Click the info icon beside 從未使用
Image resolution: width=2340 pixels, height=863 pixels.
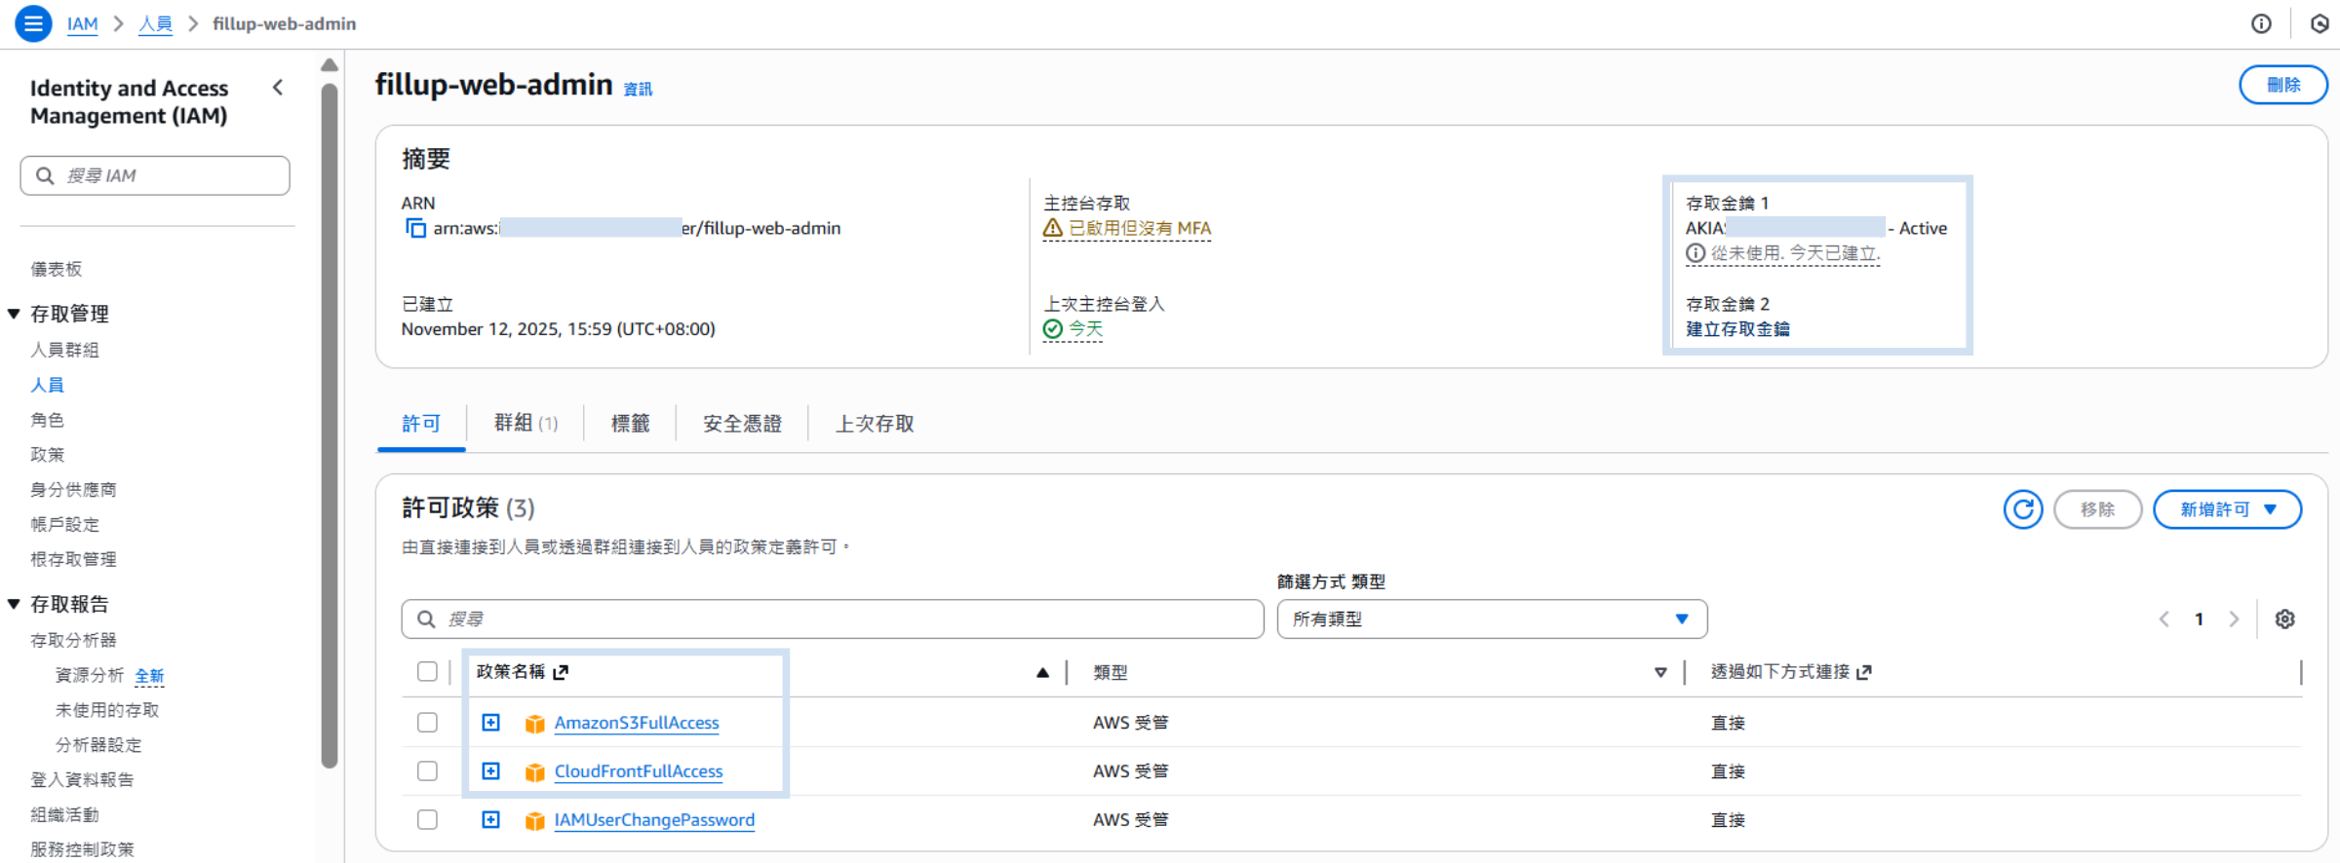[x=1696, y=253]
